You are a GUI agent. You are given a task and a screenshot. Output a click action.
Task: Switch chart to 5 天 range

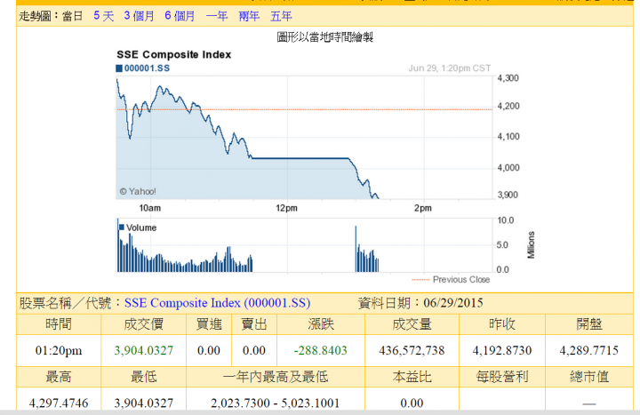point(104,16)
